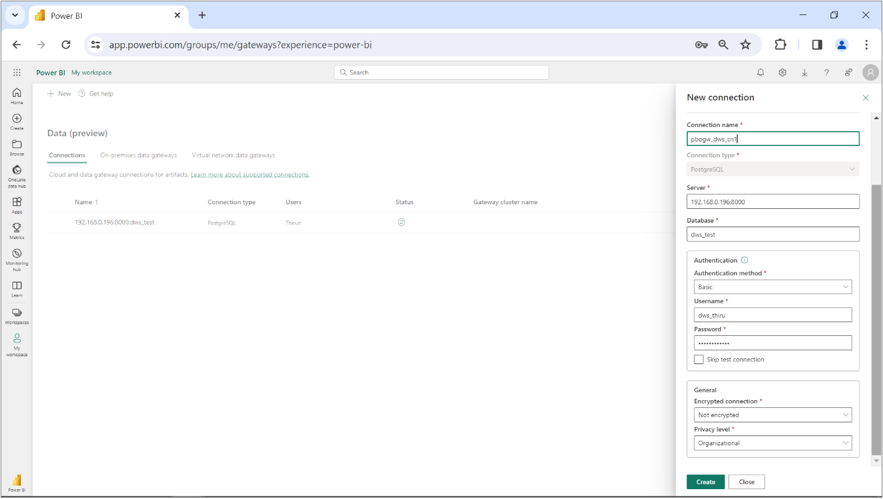This screenshot has width=883, height=499.
Task: Open the Encrypted connection dropdown
Action: click(x=773, y=415)
